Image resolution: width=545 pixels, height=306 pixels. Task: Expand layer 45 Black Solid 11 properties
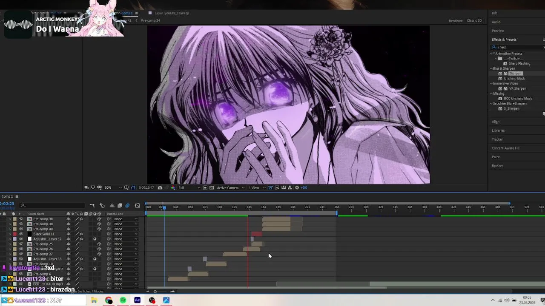pos(10,234)
